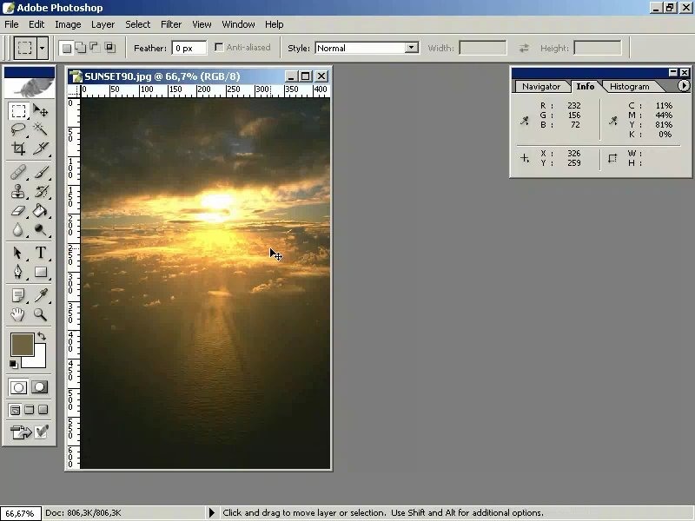
Task: Click the foreground color swatch
Action: click(23, 345)
